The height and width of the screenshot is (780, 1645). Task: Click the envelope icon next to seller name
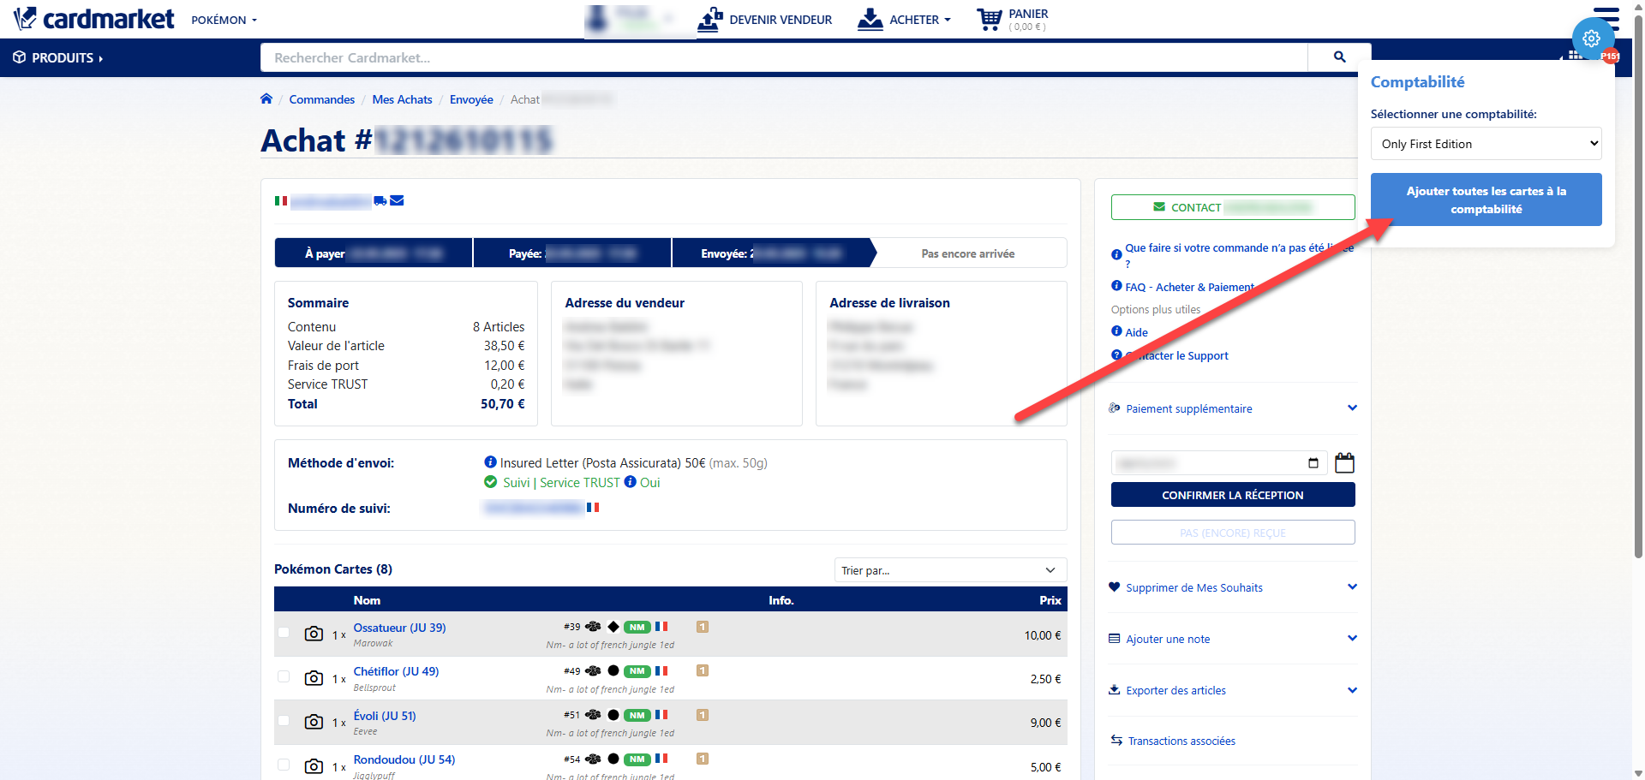pos(397,200)
